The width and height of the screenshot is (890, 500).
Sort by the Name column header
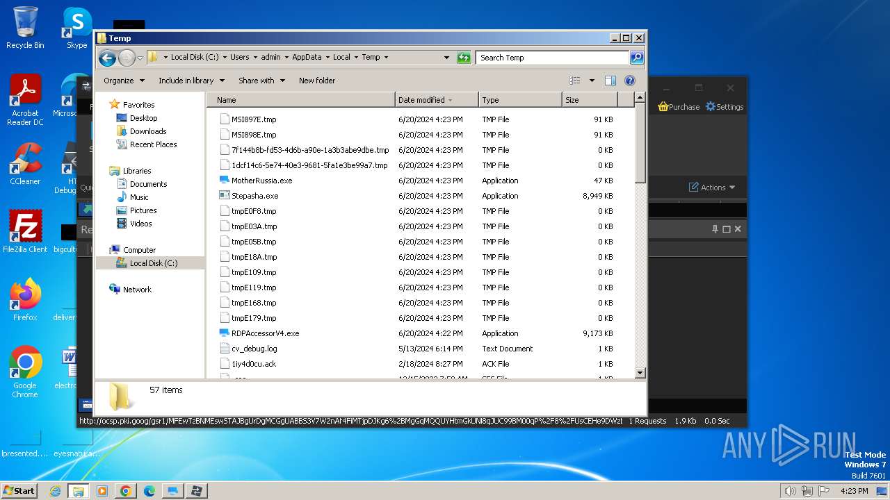(x=301, y=100)
